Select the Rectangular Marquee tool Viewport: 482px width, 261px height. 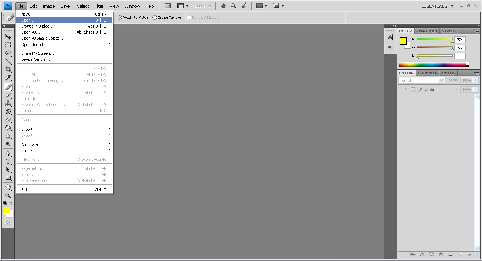click(8, 45)
